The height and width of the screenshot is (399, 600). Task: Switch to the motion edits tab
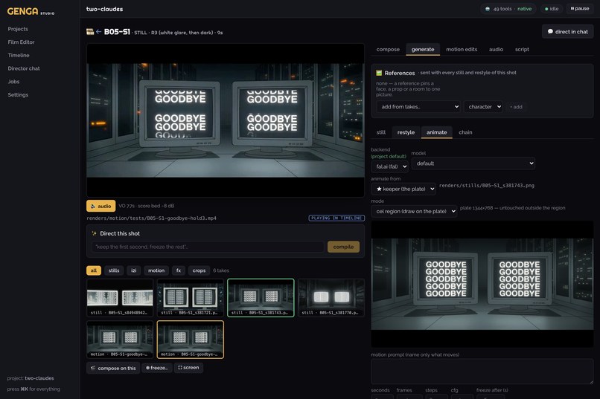[x=462, y=49]
